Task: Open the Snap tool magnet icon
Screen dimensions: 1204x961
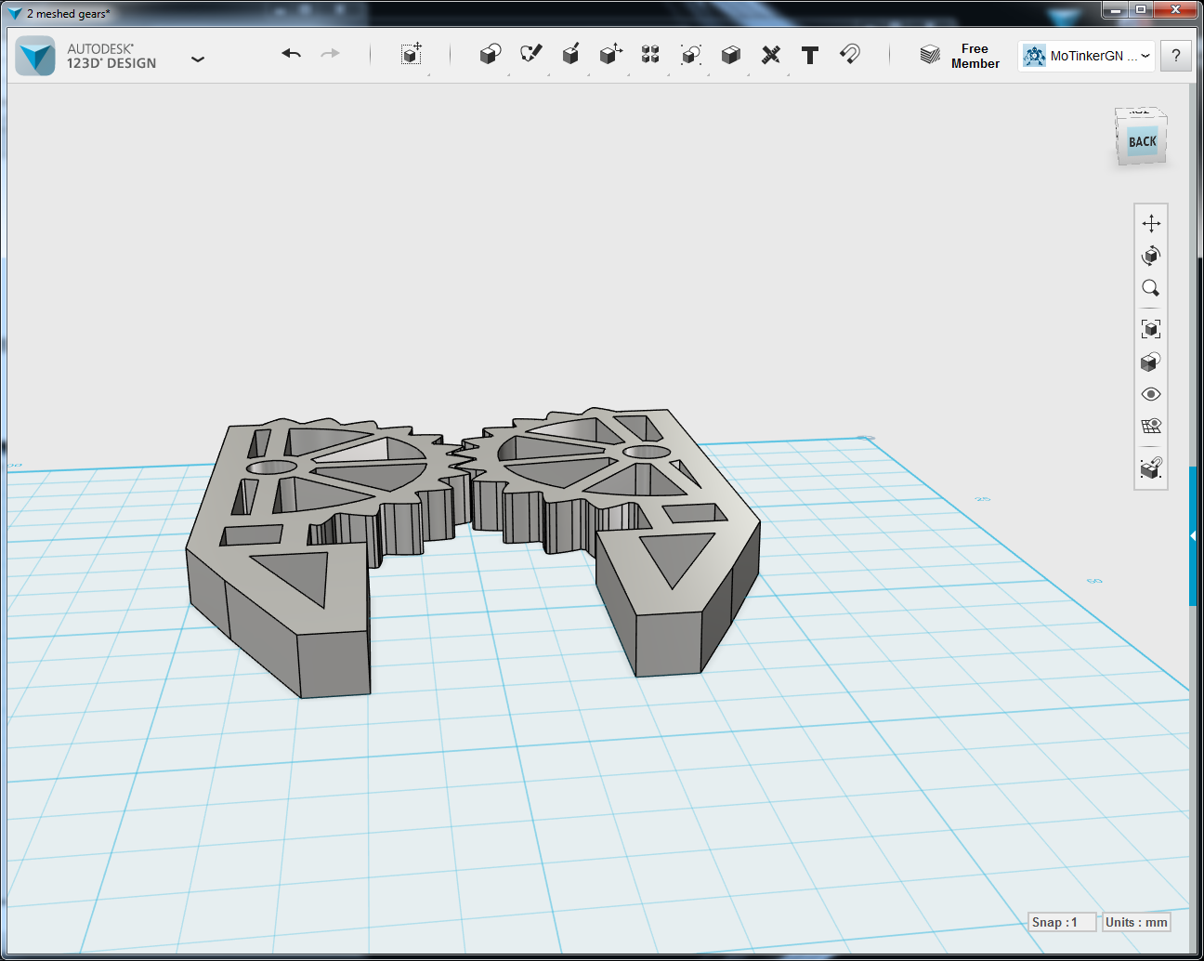Action: point(850,55)
